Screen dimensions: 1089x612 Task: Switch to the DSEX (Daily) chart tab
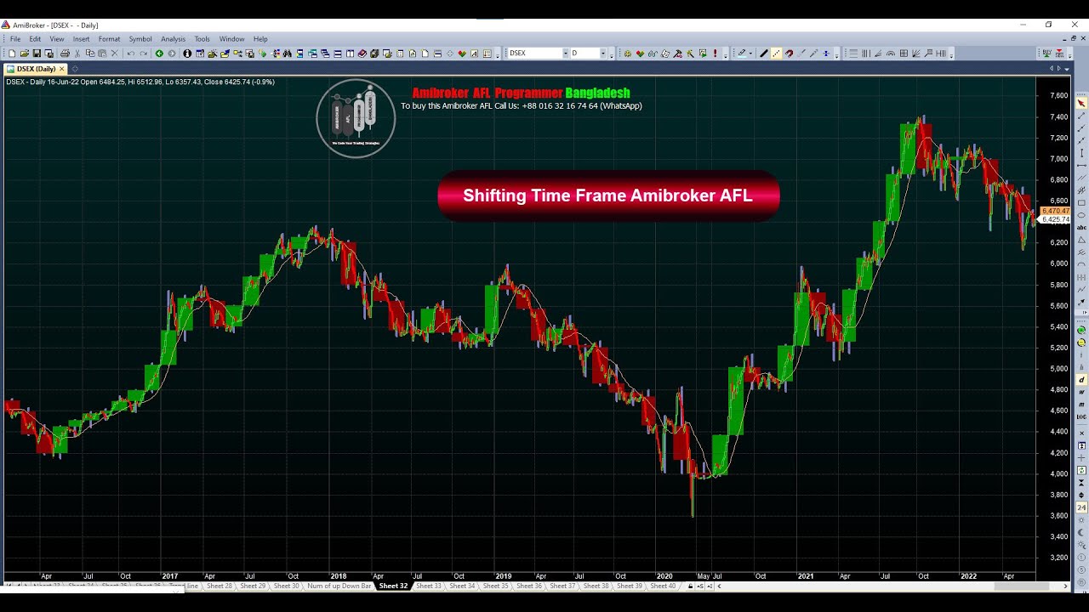pyautogui.click(x=36, y=69)
